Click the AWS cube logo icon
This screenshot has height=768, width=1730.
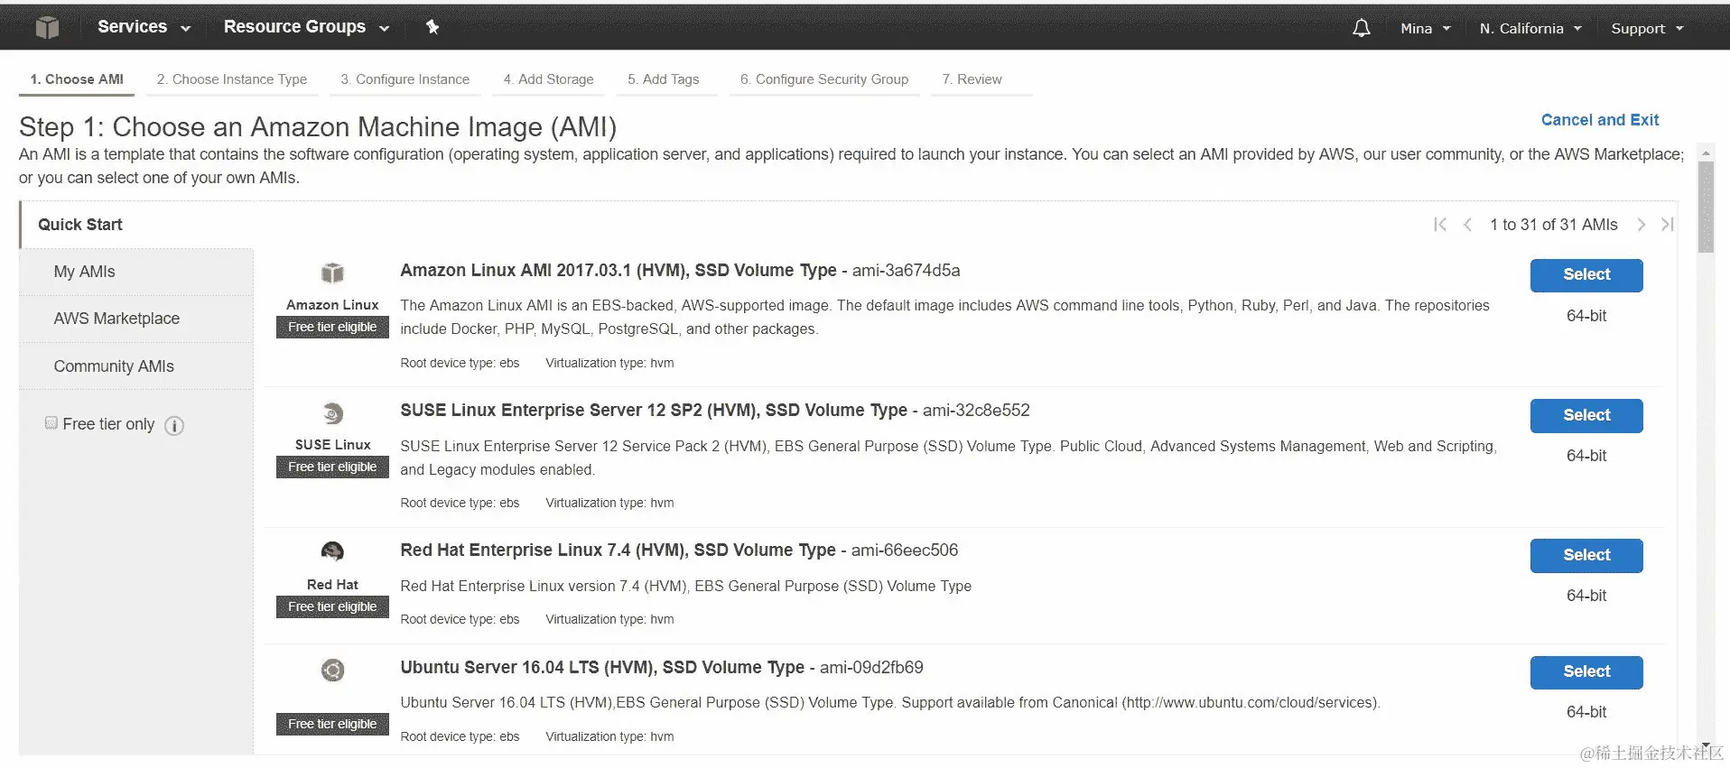tap(47, 28)
